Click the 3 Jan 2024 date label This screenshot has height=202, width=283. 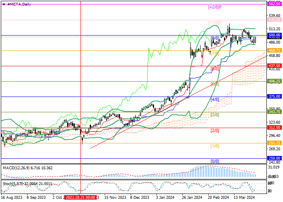tap(165, 198)
